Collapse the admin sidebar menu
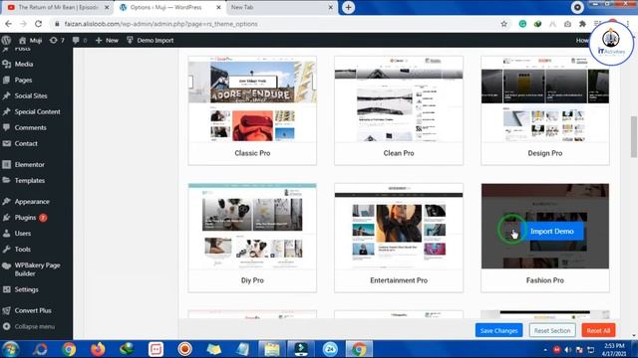The width and height of the screenshot is (638, 358). click(34, 326)
